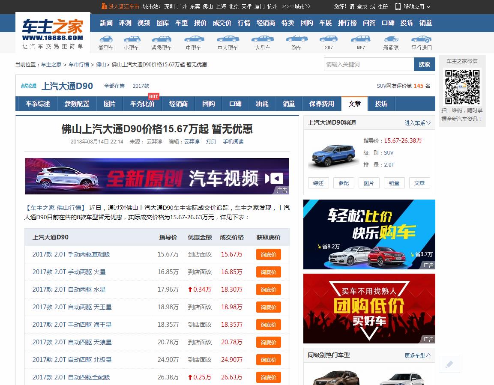The width and height of the screenshot is (494, 385).
Task: Open the 排行榜 menu item
Action: (x=347, y=23)
